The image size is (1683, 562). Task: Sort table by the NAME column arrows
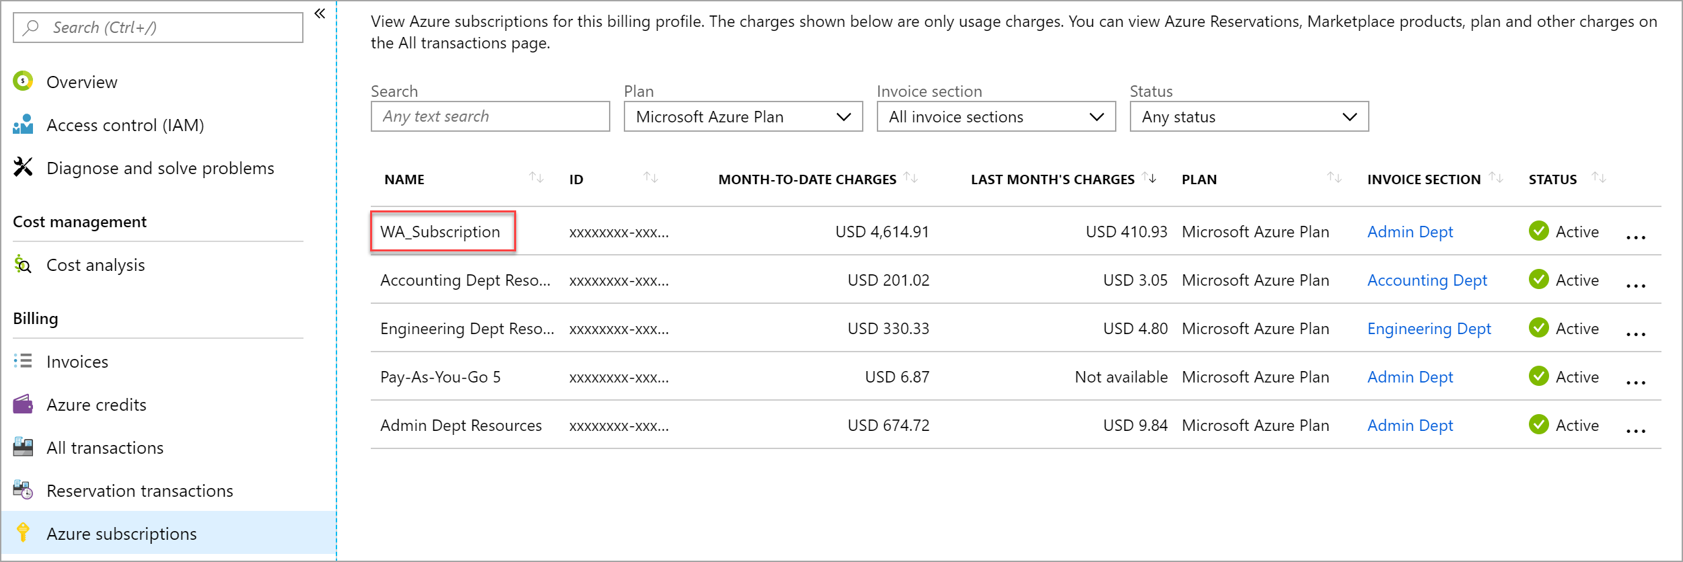tap(536, 177)
